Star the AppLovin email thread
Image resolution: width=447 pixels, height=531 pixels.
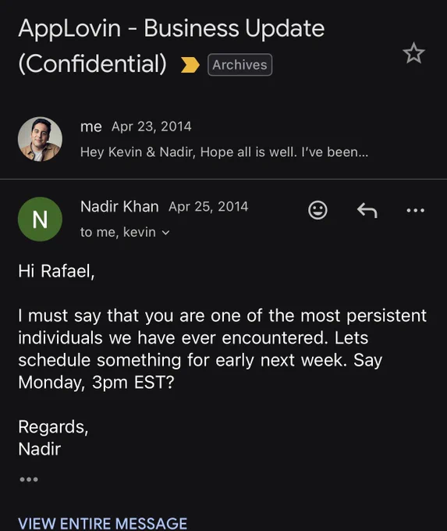click(413, 53)
